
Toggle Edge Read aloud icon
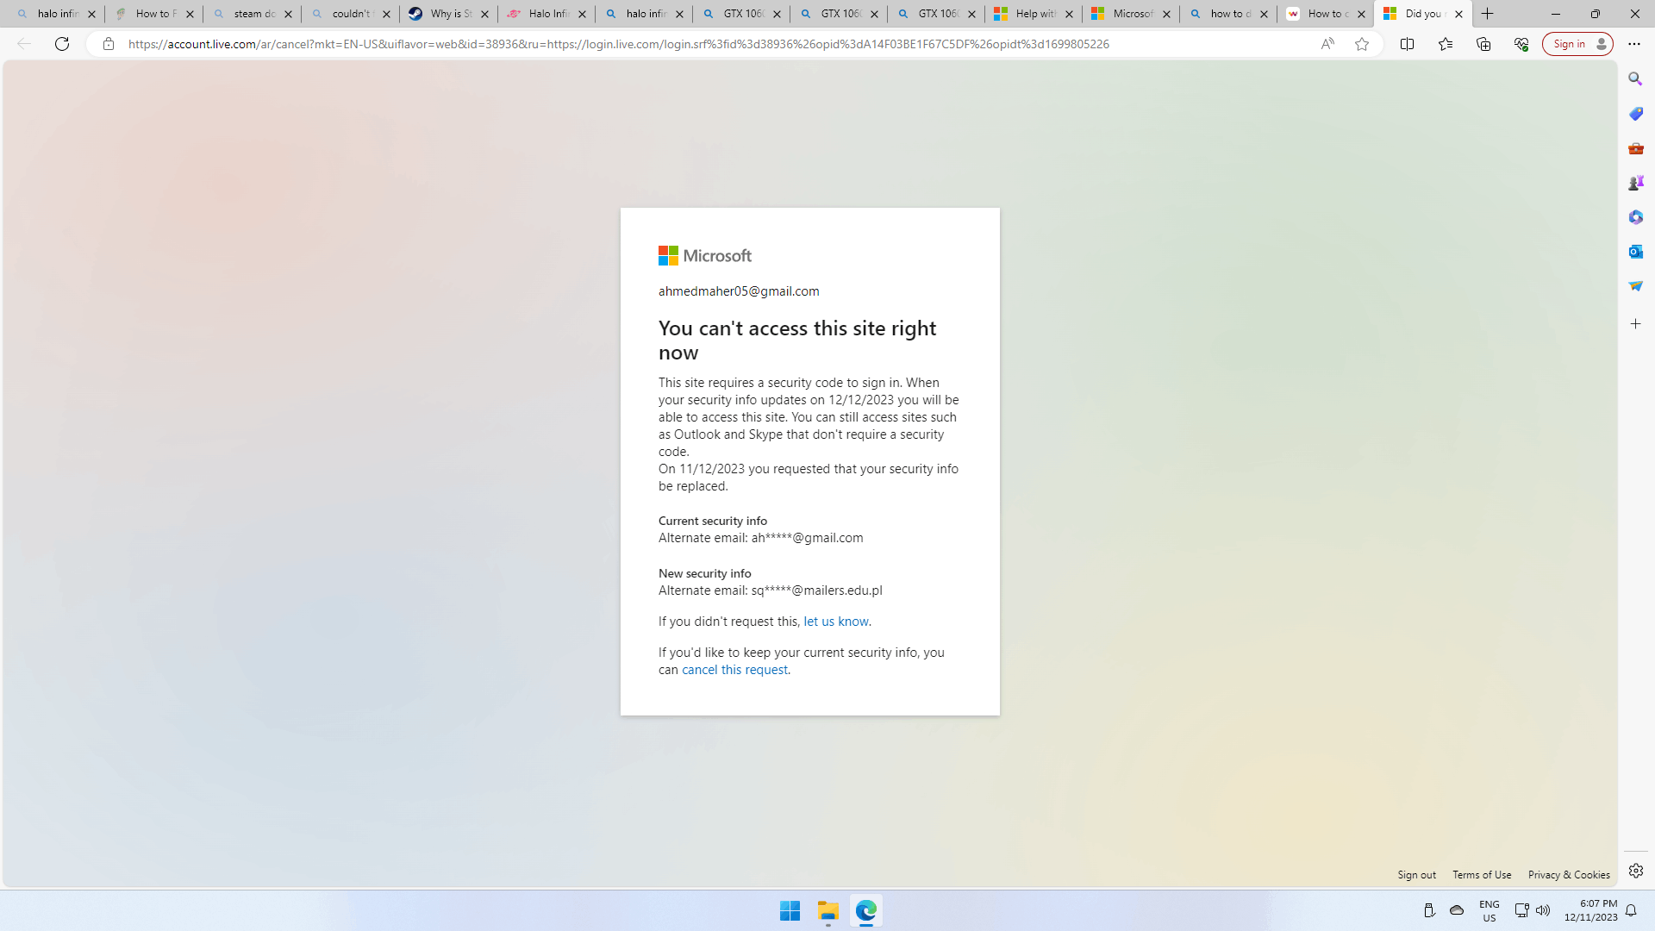tap(1327, 44)
